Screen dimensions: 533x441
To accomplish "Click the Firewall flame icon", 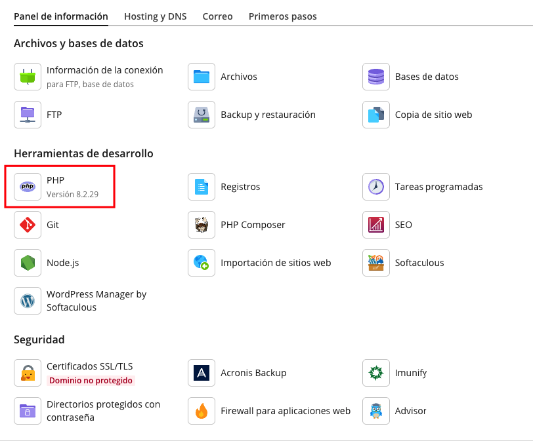I will click(x=202, y=411).
